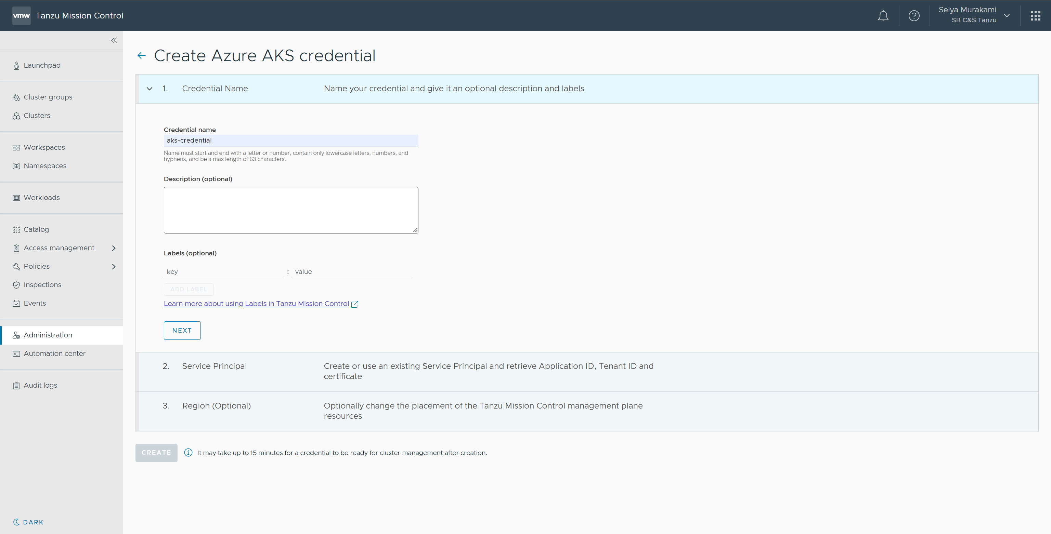The width and height of the screenshot is (1051, 534).
Task: Click the label key input field
Action: (x=223, y=272)
